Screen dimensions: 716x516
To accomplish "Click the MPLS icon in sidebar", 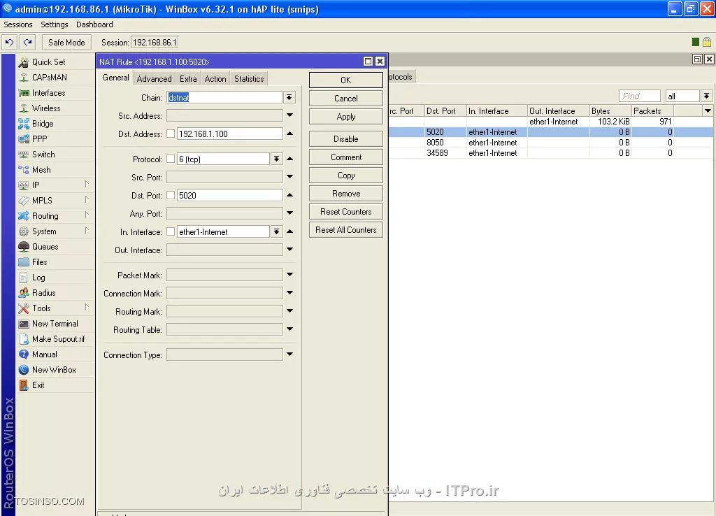I will [x=24, y=201].
